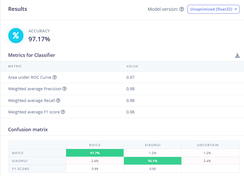
Task: Click the 97.17% accuracy value
Action: pyautogui.click(x=39, y=39)
